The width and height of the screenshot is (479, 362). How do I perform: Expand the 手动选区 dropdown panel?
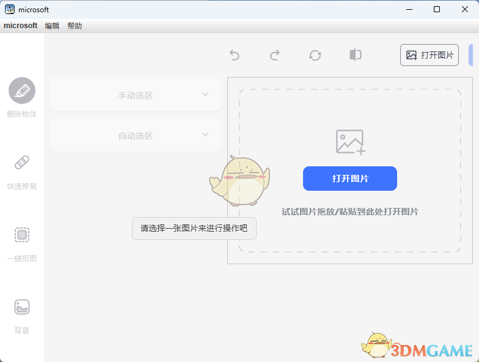tap(136, 94)
